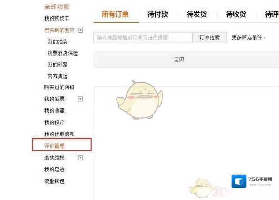
Task: Open 我的足迹 link
Action: tap(54, 170)
